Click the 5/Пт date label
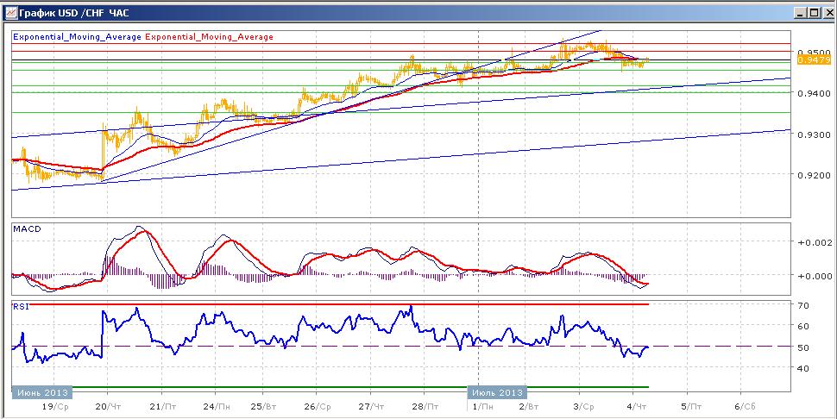 coord(690,406)
